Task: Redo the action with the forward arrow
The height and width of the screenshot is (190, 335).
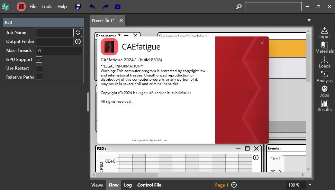Action: tap(106, 7)
